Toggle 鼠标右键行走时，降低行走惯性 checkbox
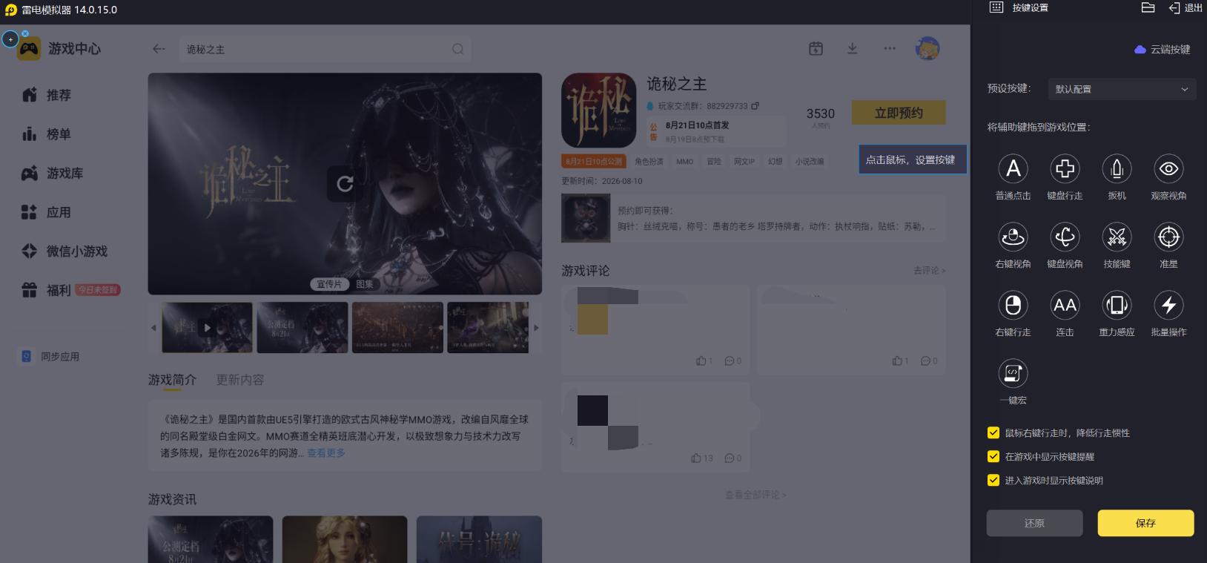Viewport: 1207px width, 563px height. click(x=993, y=433)
